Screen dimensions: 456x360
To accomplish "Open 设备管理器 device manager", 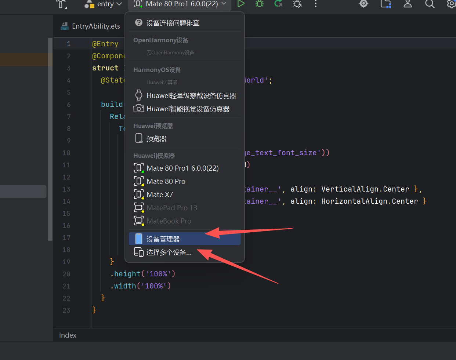I will (x=185, y=239).
